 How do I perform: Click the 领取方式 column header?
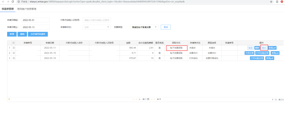(x=176, y=43)
